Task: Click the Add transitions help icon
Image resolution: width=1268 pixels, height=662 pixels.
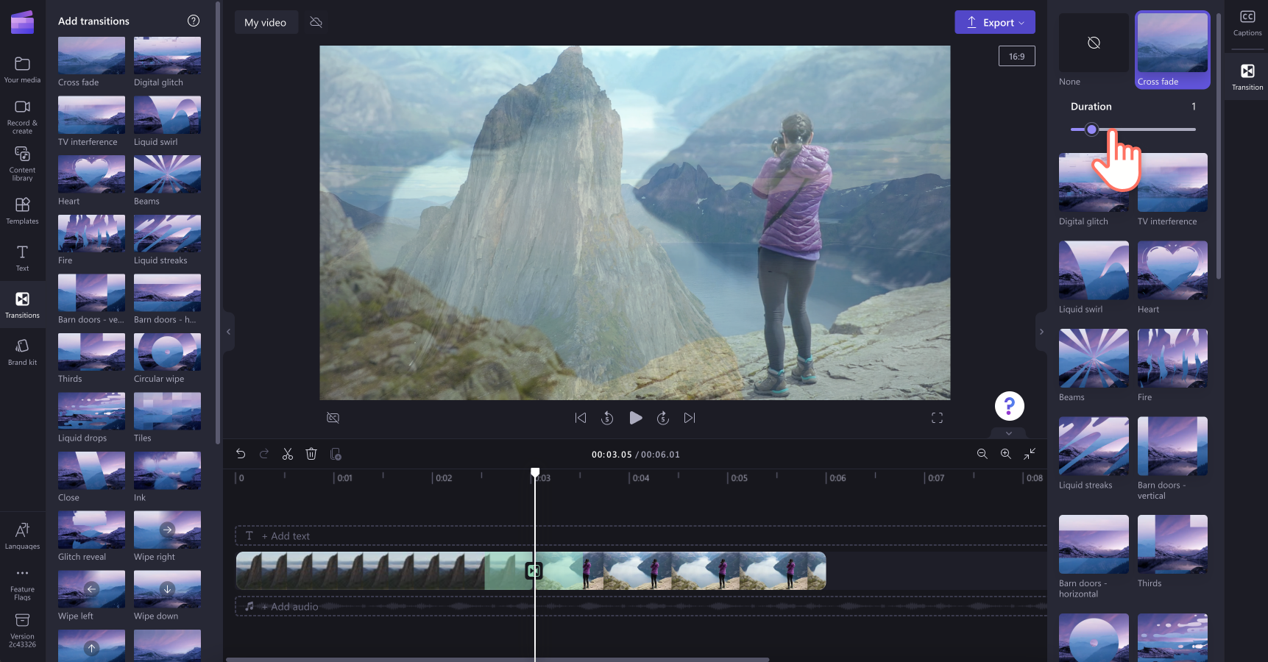Action: point(194,21)
